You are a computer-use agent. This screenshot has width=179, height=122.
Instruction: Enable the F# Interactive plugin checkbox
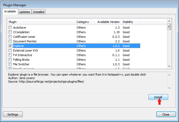tap(10, 55)
